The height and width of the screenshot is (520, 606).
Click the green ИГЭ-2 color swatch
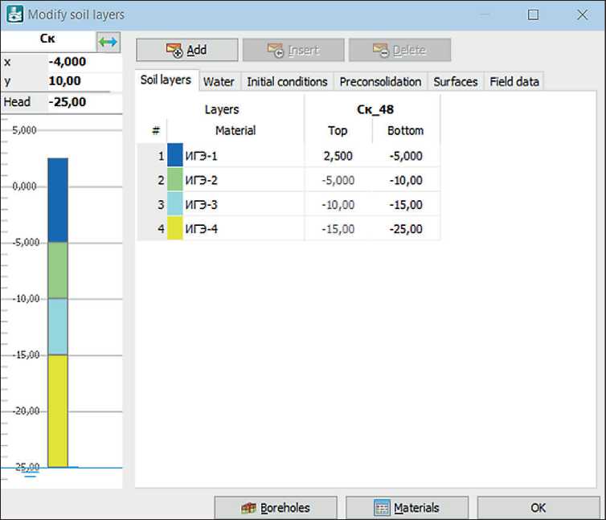tap(175, 180)
